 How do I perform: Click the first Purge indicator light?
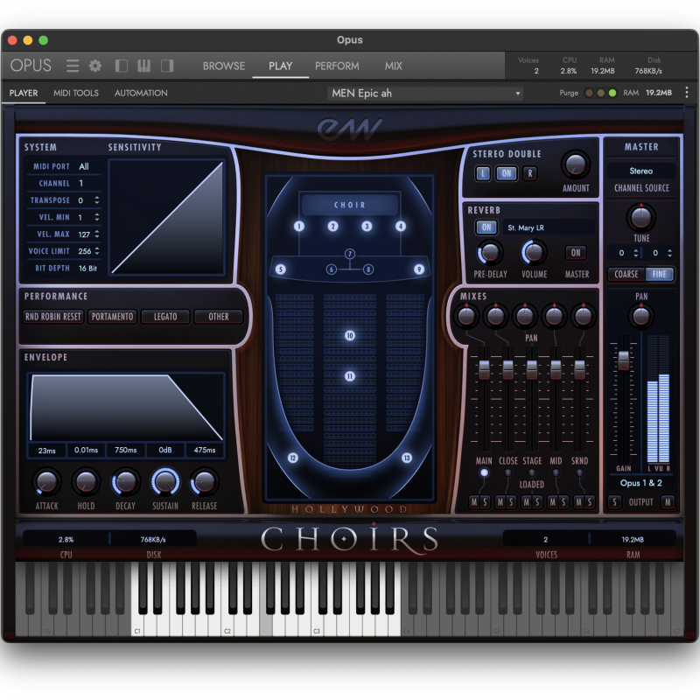[589, 93]
